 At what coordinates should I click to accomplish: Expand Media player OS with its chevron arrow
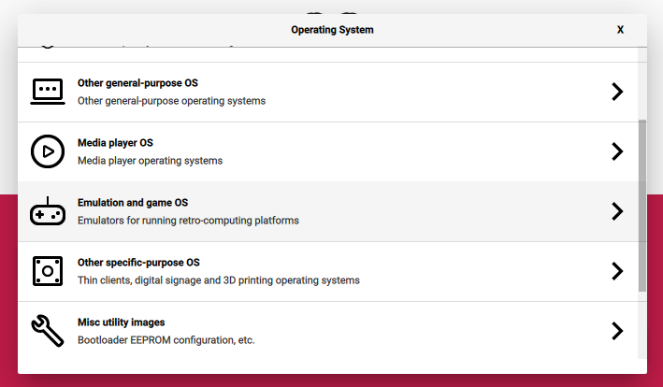(617, 151)
